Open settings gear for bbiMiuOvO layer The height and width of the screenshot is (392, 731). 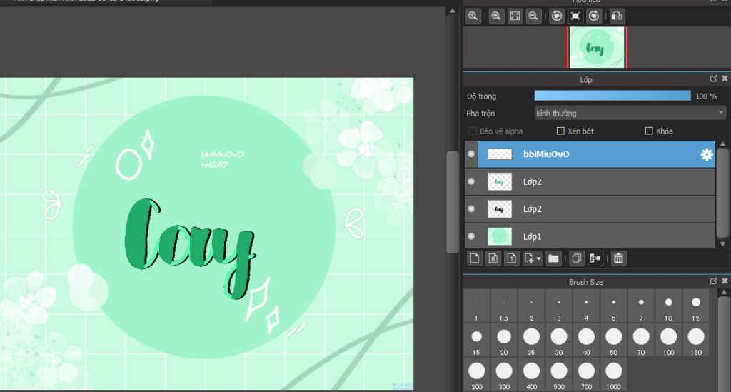coord(707,154)
